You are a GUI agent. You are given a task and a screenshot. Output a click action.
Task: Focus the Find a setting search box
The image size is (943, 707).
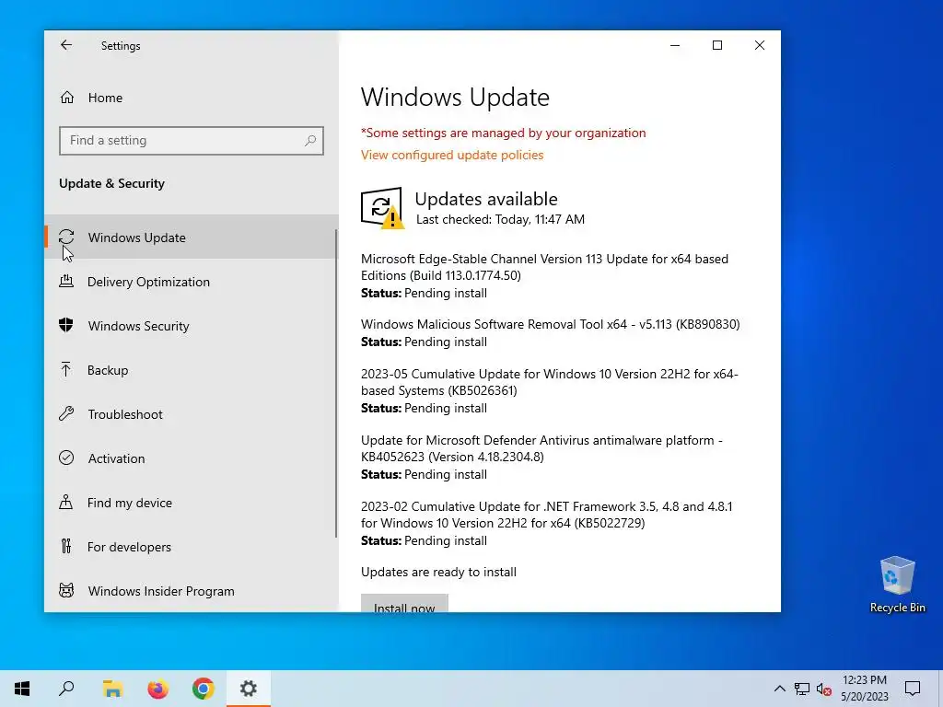click(192, 141)
